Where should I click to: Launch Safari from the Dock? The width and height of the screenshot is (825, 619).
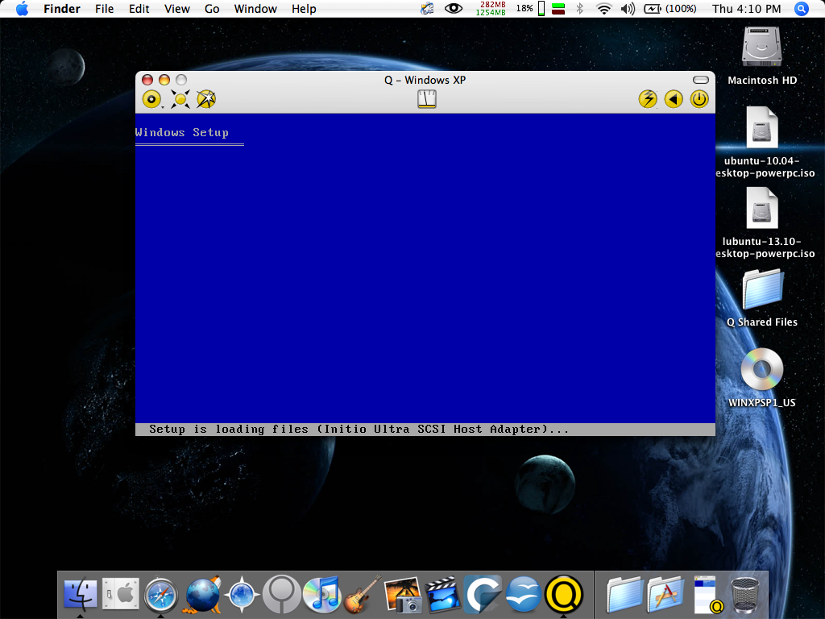click(161, 595)
